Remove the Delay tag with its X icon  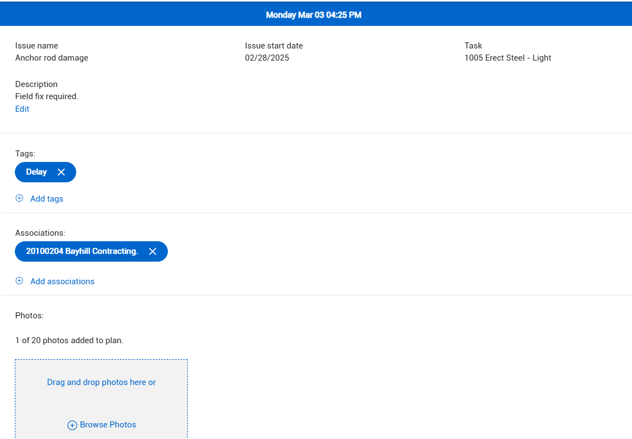click(61, 172)
